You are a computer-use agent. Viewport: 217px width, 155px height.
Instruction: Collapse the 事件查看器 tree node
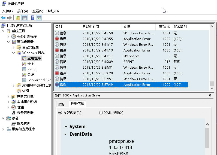(8, 42)
